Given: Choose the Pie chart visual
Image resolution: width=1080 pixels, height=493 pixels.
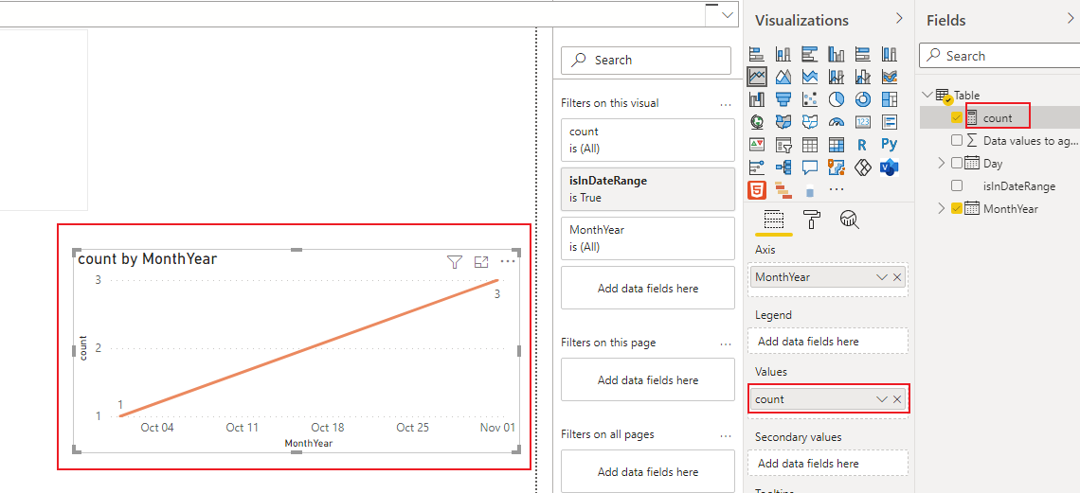Looking at the screenshot, I should [837, 99].
